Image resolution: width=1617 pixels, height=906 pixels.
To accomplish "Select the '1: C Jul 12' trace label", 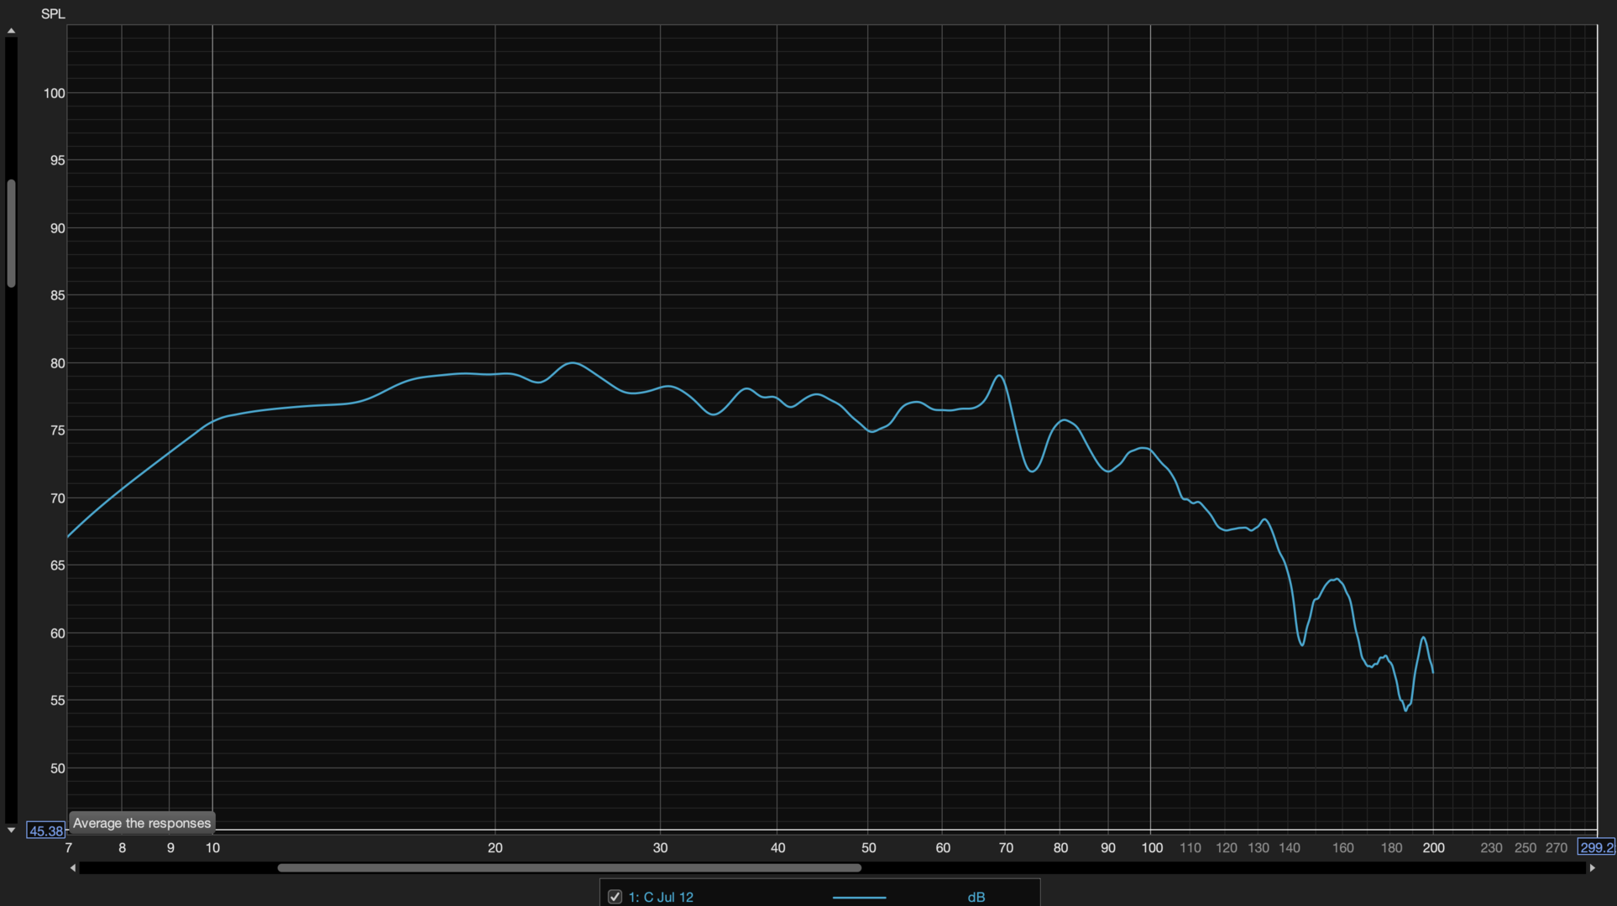I will pyautogui.click(x=661, y=897).
